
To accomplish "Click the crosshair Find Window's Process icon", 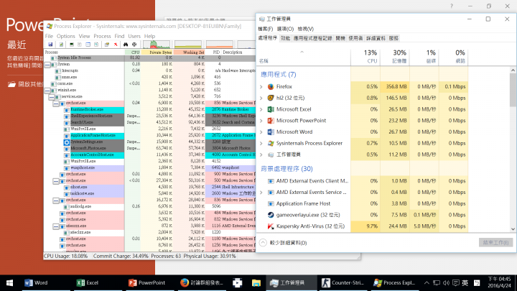I will point(134,45).
